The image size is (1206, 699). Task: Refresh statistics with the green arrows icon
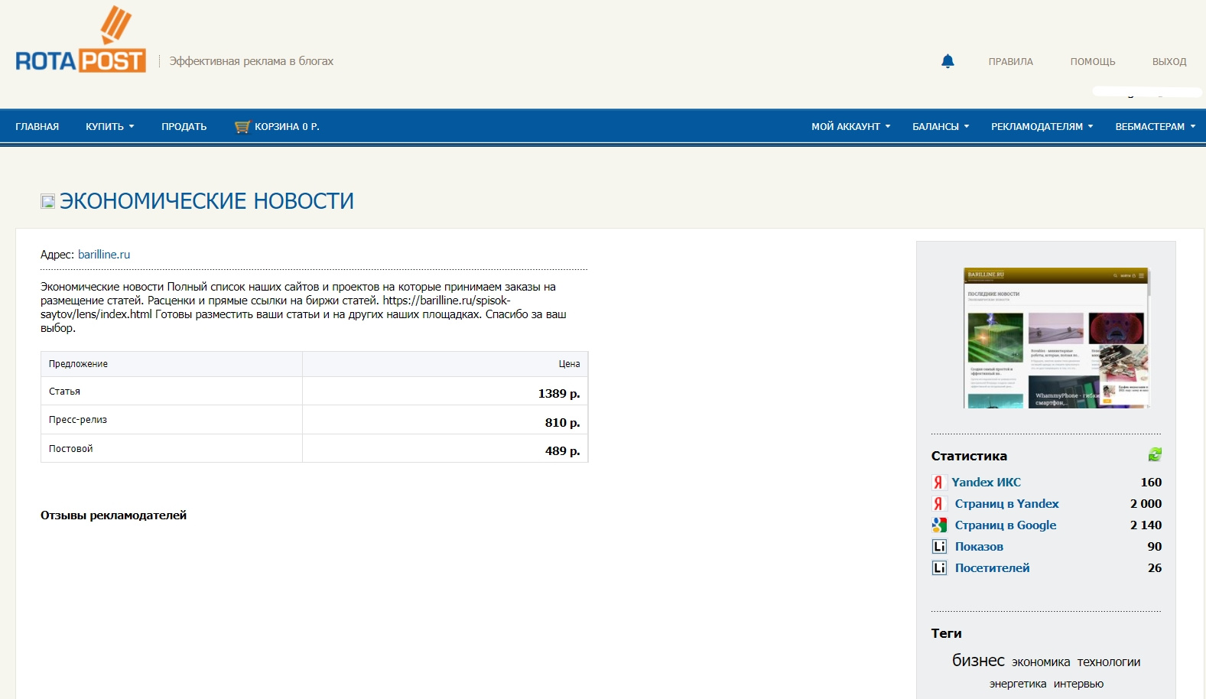pyautogui.click(x=1155, y=455)
